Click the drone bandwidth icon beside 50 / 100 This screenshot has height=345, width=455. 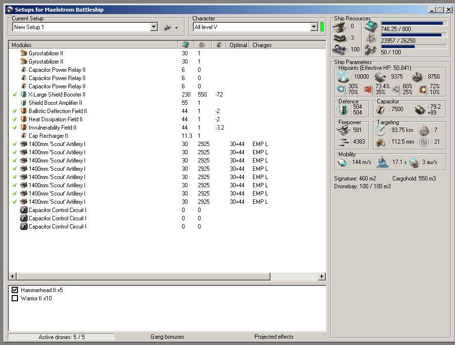[x=371, y=50]
